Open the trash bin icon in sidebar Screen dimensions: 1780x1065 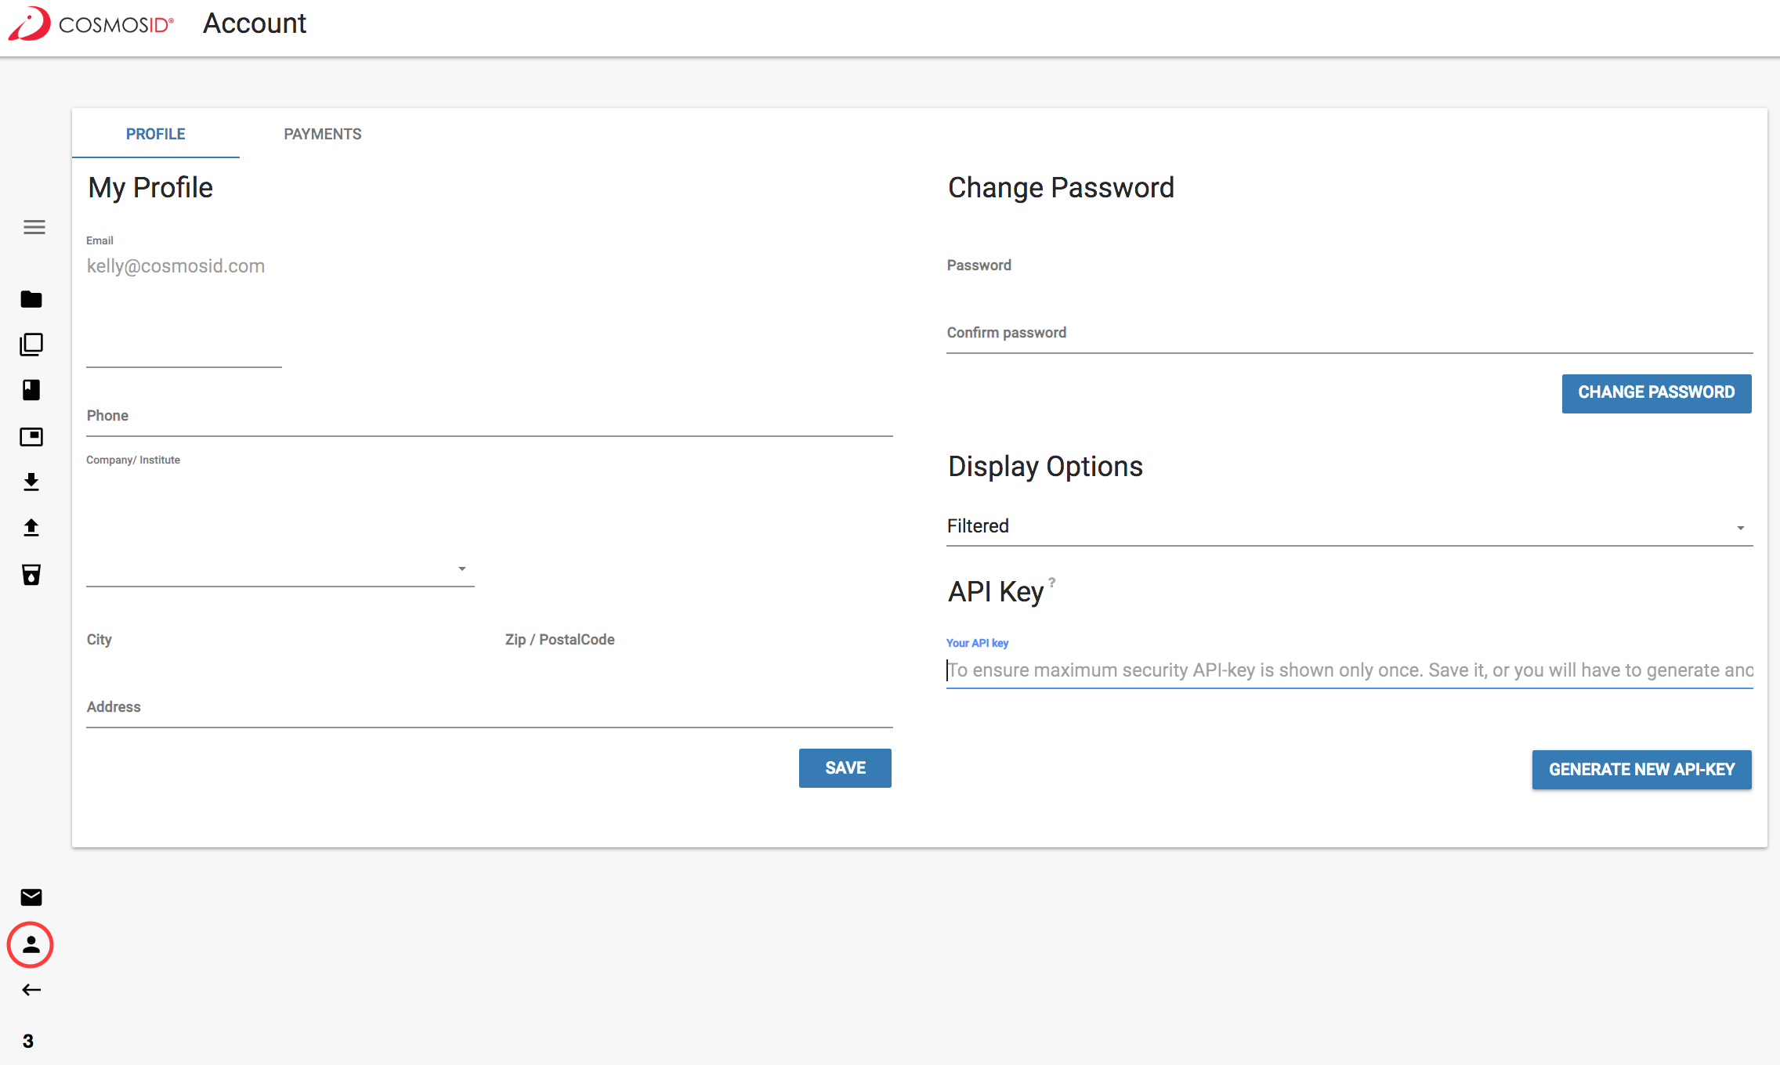(x=31, y=575)
